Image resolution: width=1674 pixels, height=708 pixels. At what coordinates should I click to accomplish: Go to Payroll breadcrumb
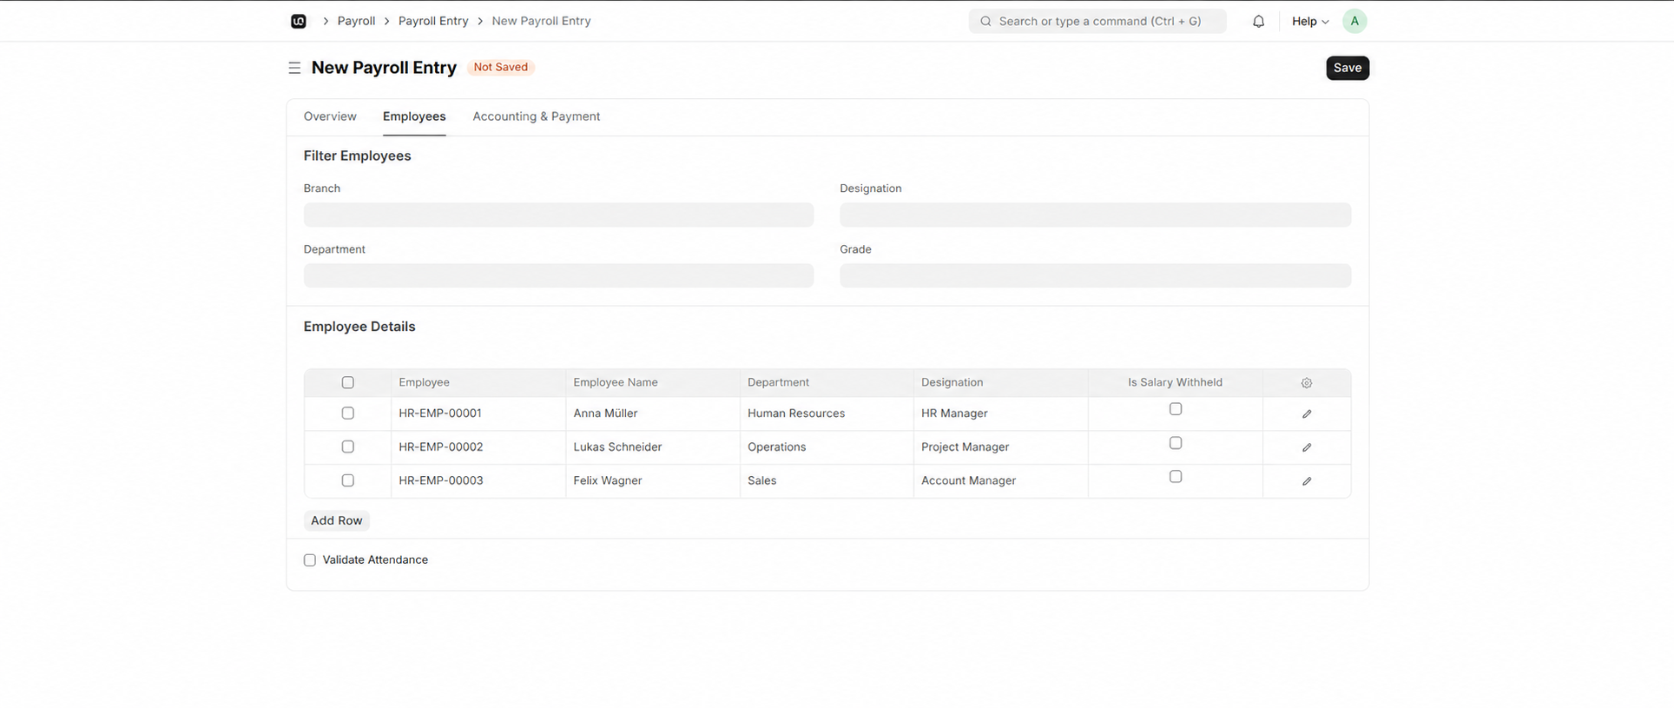(x=356, y=21)
